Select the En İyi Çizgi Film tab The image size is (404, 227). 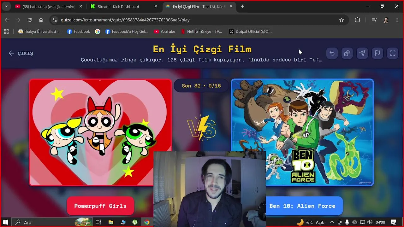click(199, 6)
